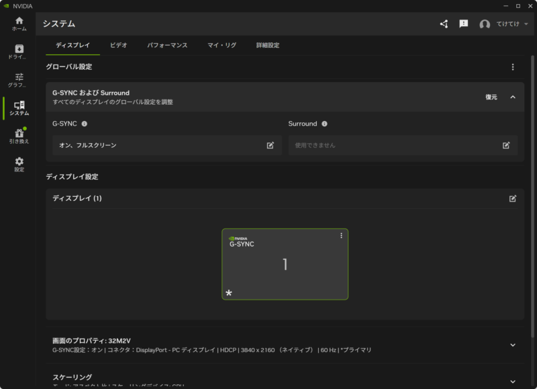Edit the G-SYNC setting pencil icon
This screenshot has height=389, width=537.
click(x=270, y=145)
